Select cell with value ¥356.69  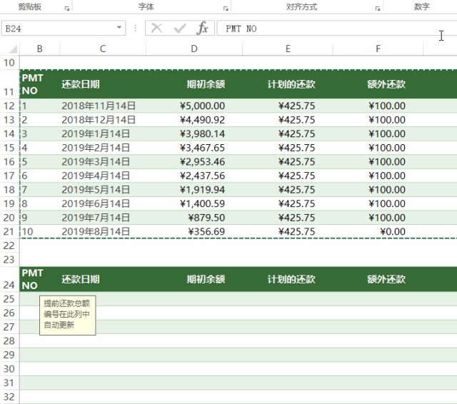click(194, 231)
